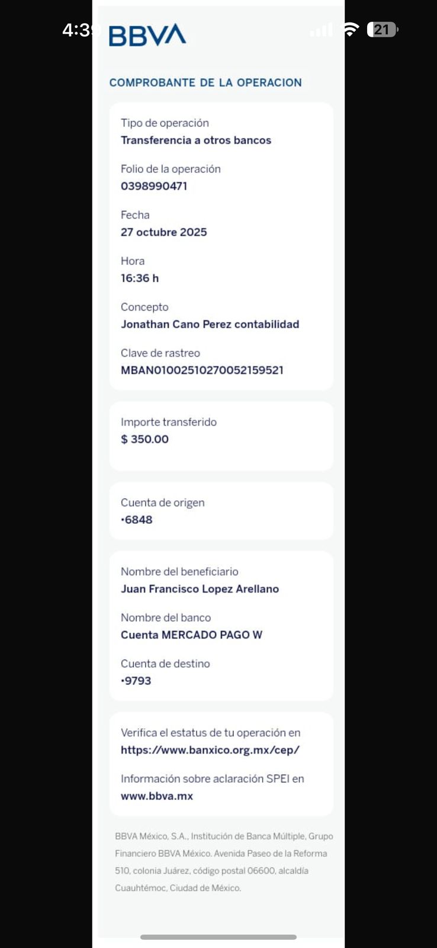Screen dimensions: 437x948
Task: Tap the destination account •9793
Action: coord(136,681)
